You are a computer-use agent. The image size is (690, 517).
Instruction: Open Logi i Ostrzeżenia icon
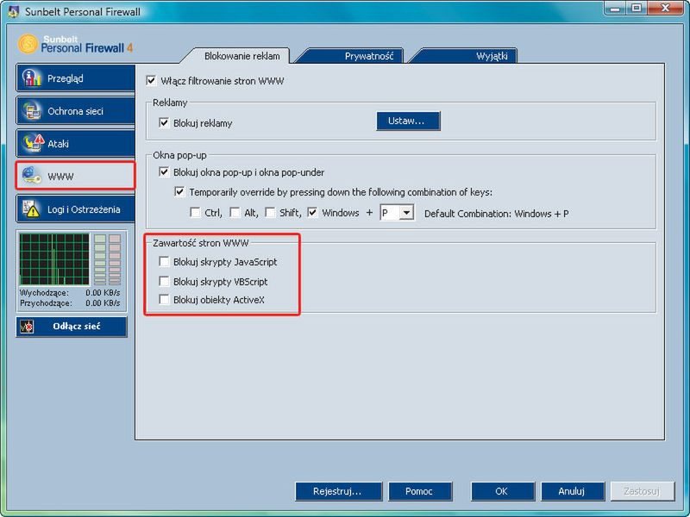pyautogui.click(x=31, y=209)
